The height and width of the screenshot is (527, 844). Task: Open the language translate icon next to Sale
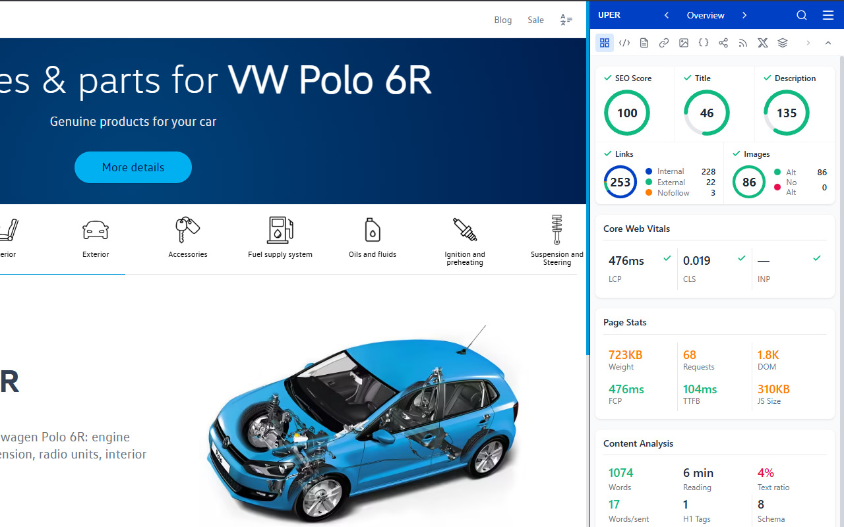[x=566, y=20]
